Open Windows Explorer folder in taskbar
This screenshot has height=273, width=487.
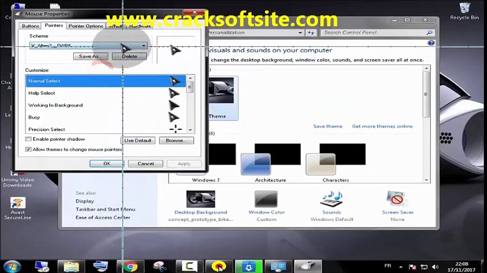click(71, 267)
